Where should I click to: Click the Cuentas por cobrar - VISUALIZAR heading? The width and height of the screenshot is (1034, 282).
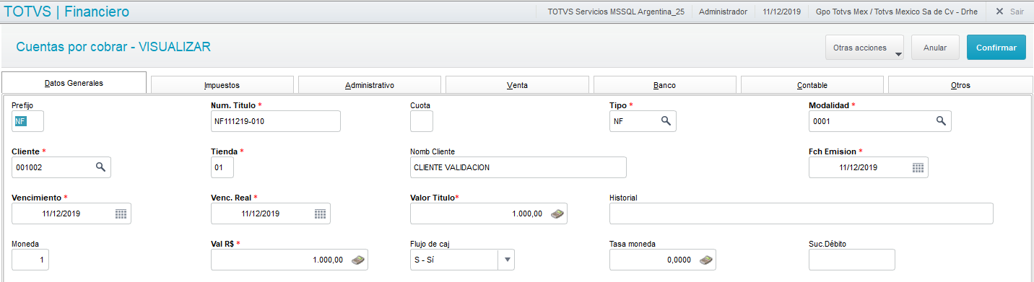(x=113, y=47)
